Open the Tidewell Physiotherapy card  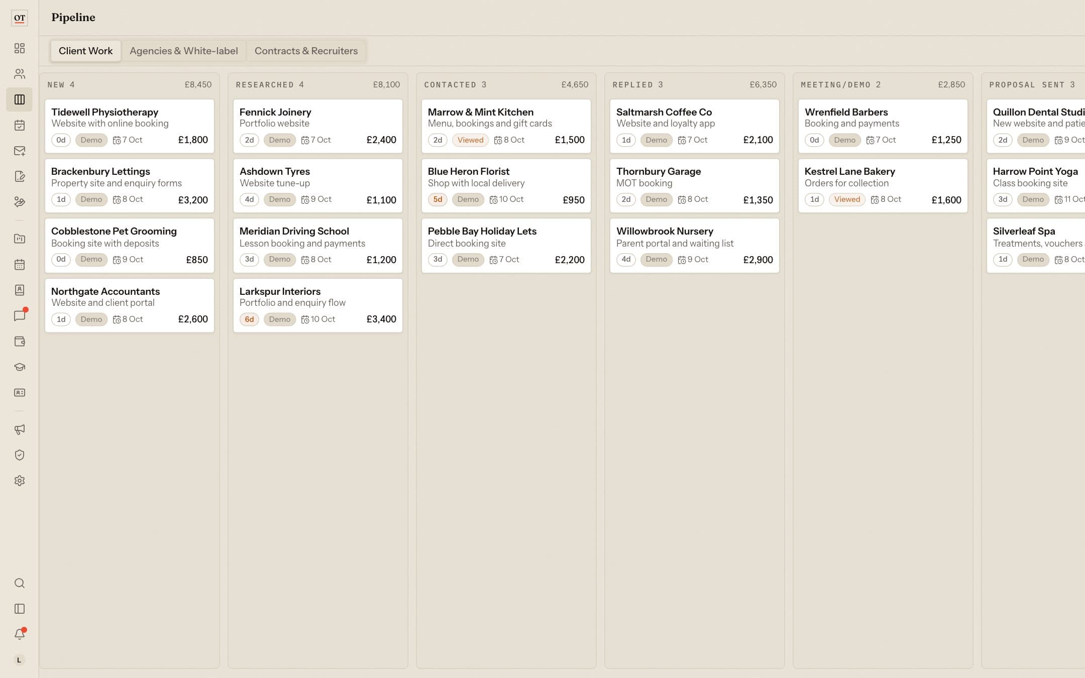click(x=130, y=126)
